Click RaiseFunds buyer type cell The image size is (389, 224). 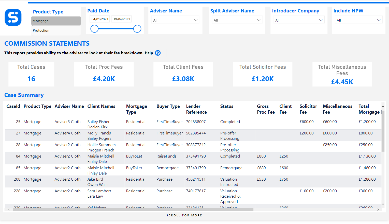pos(166,156)
